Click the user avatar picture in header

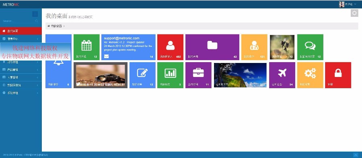[x=341, y=4]
